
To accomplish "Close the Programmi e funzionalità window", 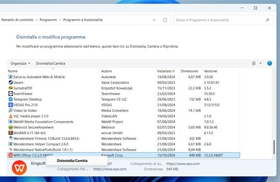I will 269,8.
